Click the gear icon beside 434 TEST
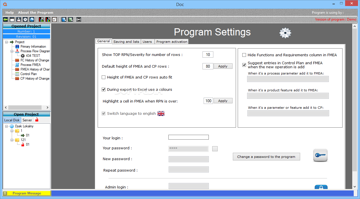Image resolution: width=360 pixels, height=199 pixels. point(23,56)
